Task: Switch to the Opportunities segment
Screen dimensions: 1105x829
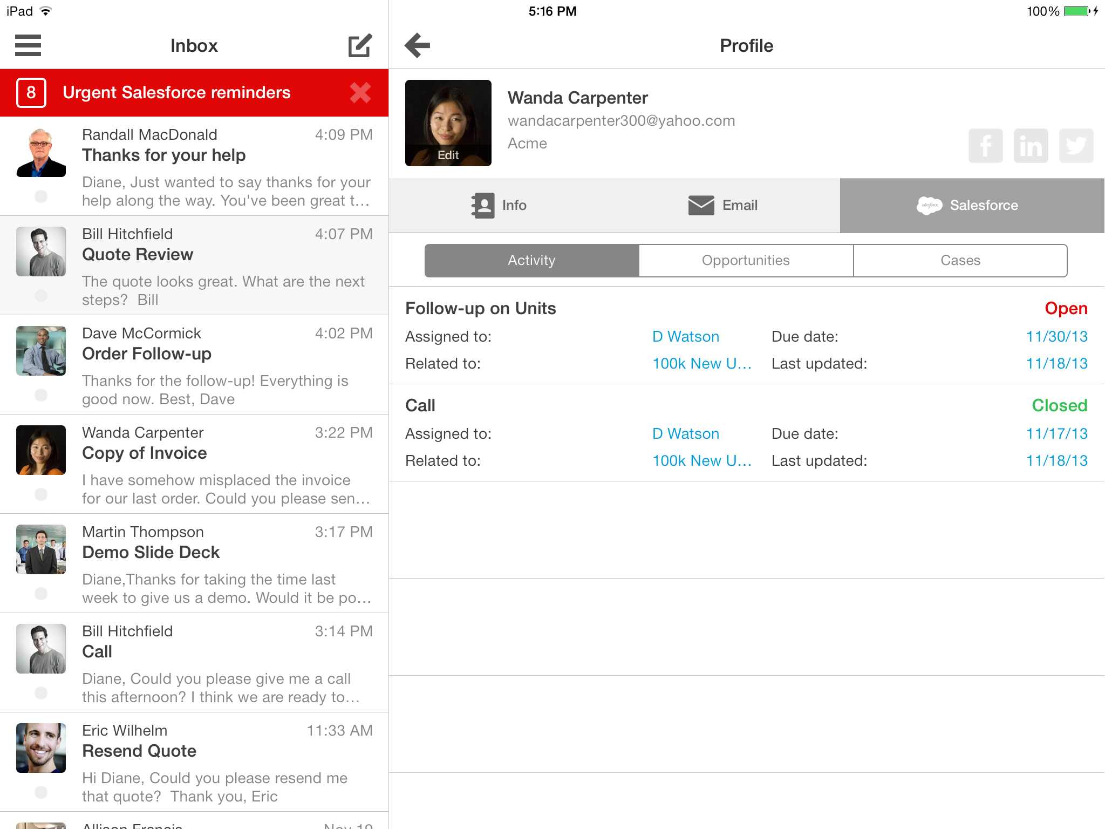Action: click(746, 261)
